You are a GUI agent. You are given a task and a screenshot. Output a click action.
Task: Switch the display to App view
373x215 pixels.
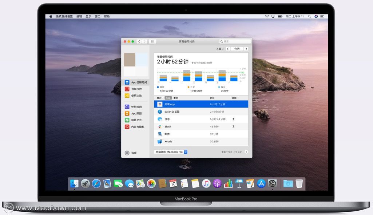[x=168, y=98]
